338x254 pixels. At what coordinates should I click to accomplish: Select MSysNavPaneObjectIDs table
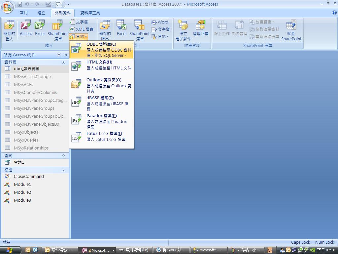pyautogui.click(x=35, y=124)
